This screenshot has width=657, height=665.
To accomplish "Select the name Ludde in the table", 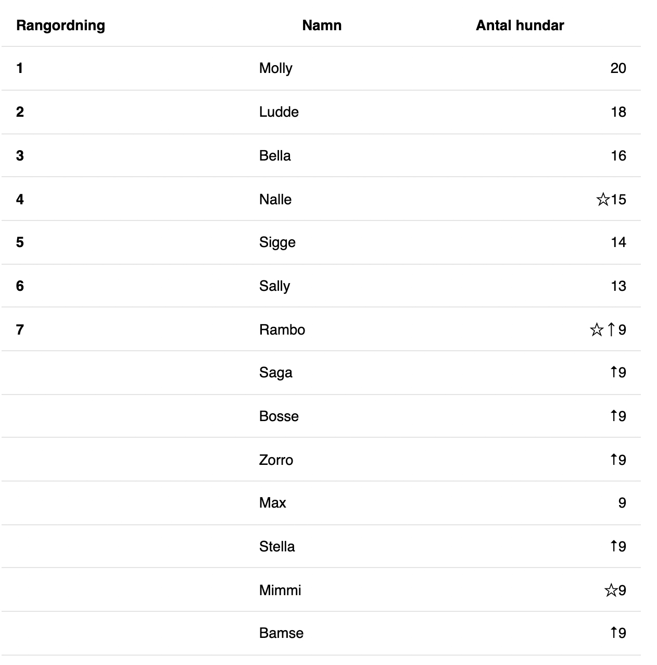I will pyautogui.click(x=279, y=112).
